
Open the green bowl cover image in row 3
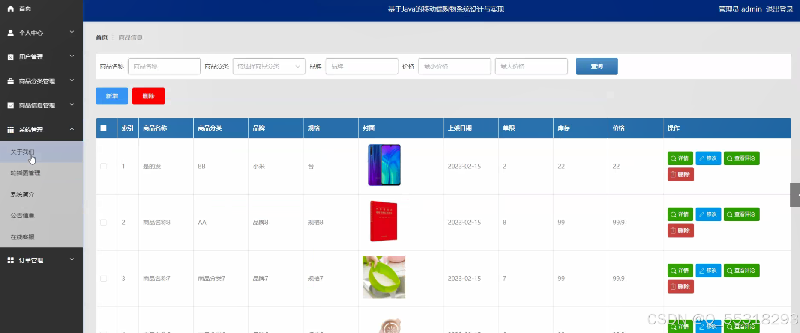(x=384, y=277)
